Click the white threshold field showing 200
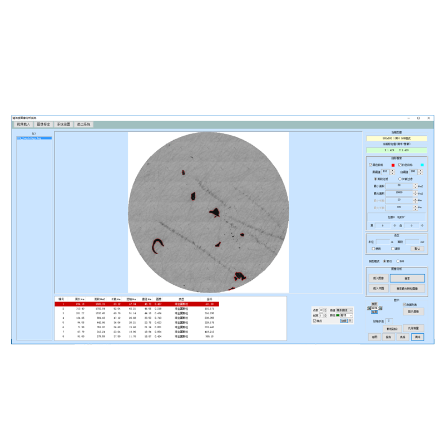 point(413,172)
